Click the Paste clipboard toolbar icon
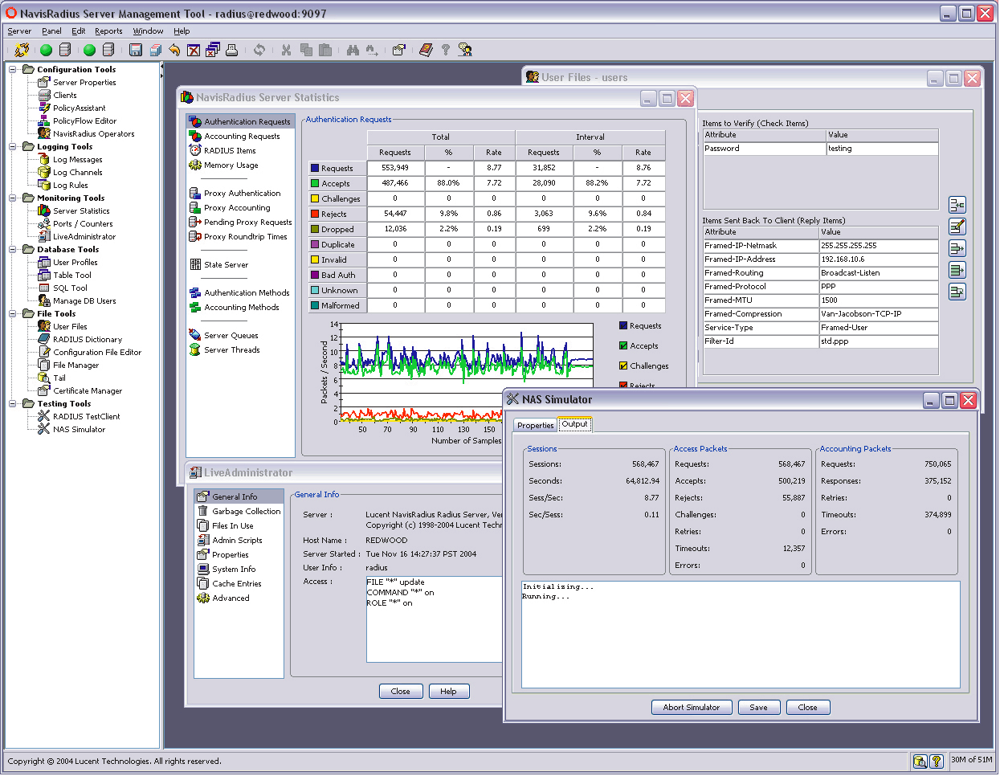 324,50
